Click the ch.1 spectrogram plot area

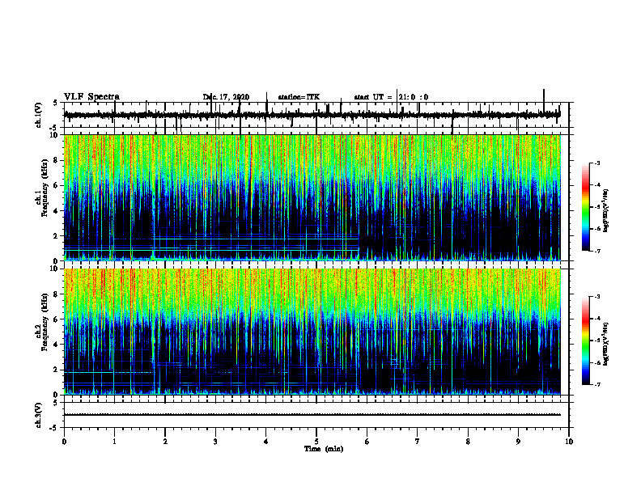coord(312,197)
